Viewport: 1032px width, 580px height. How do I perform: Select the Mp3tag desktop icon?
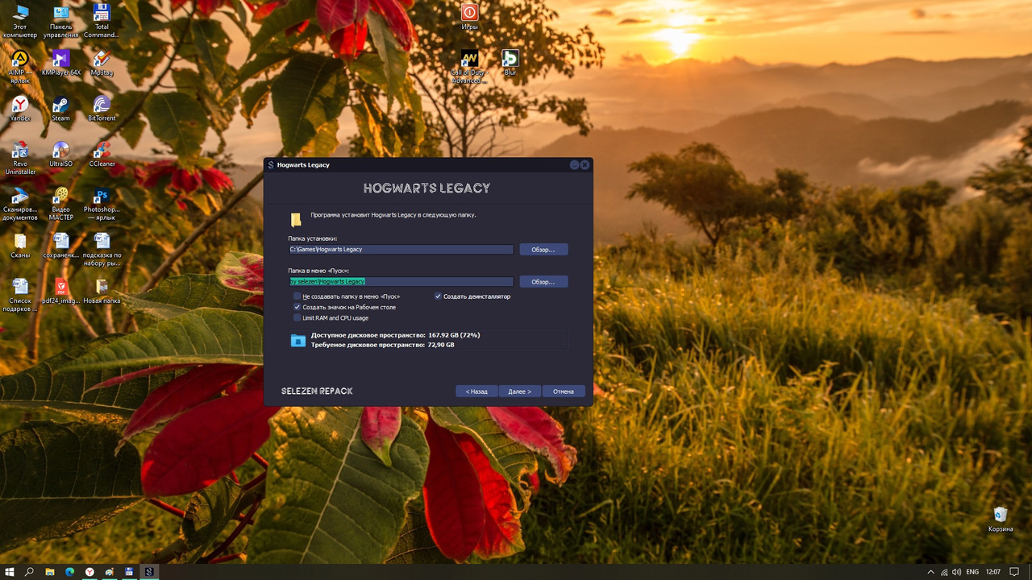[102, 63]
